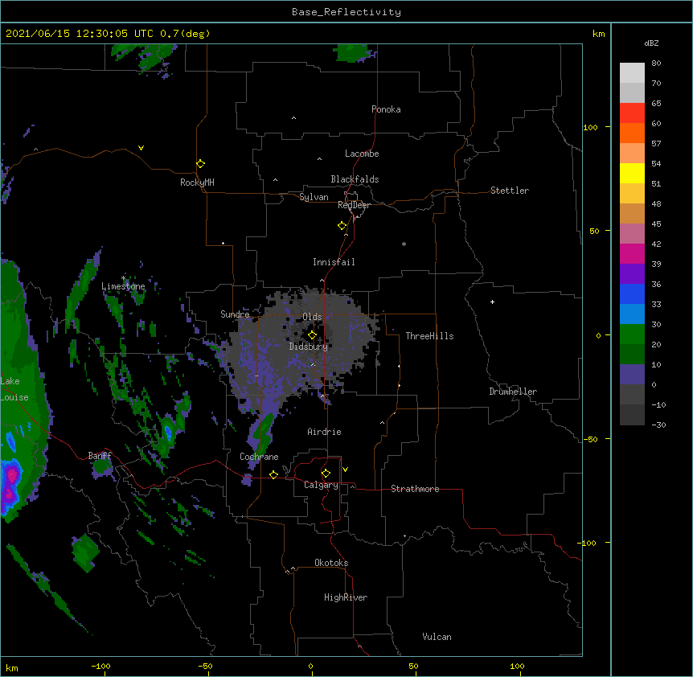
Task: Click the Sundre town label
Action: pos(235,314)
